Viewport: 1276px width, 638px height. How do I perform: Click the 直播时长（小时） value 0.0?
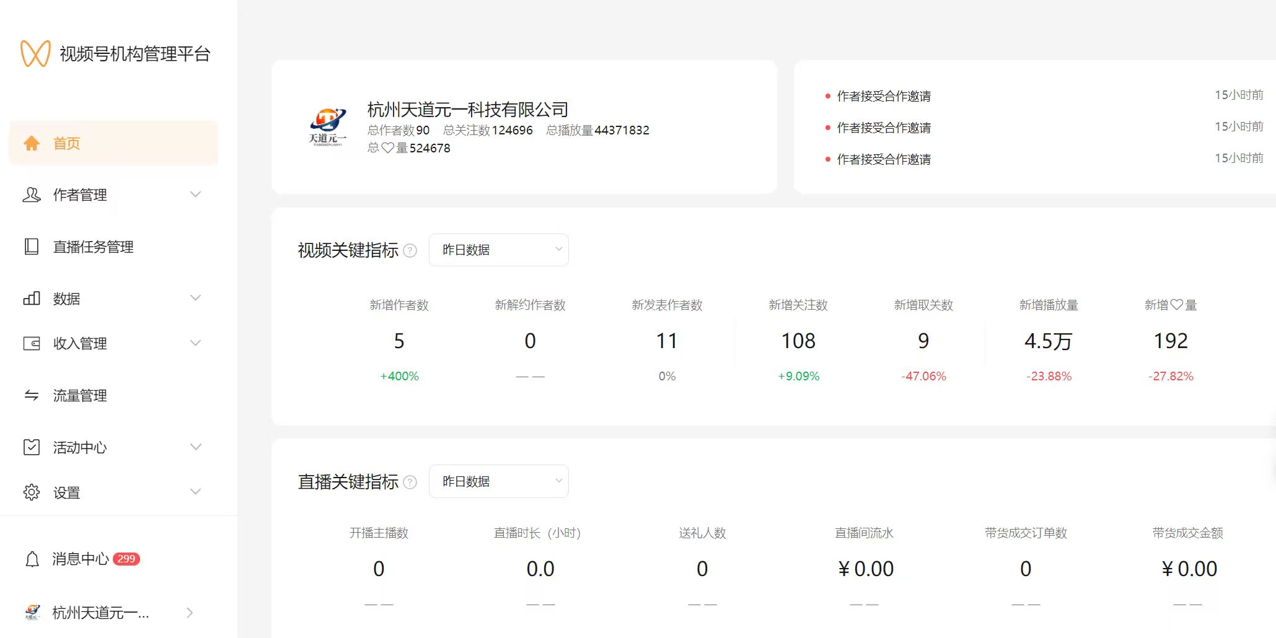(540, 569)
